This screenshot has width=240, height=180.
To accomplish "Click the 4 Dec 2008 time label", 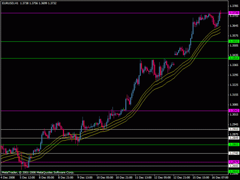I will pyautogui.click(x=8, y=177).
